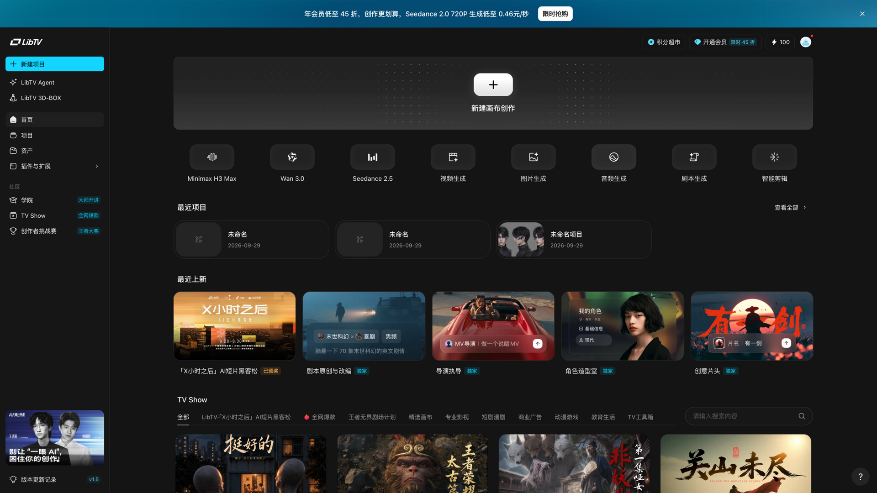877x493 pixels.
Task: Open the Seedance 2.5 tool icon
Action: [x=373, y=157]
